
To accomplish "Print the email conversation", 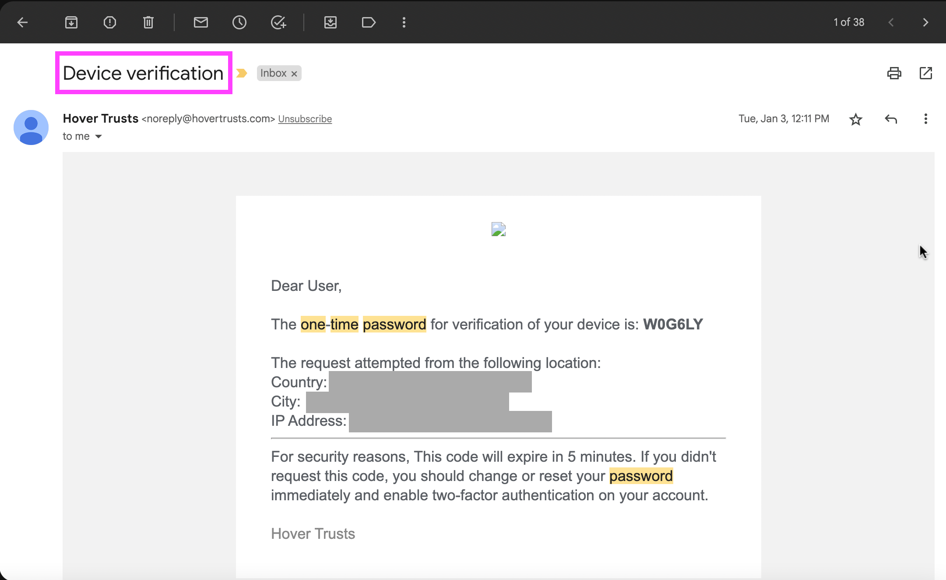I will click(894, 73).
